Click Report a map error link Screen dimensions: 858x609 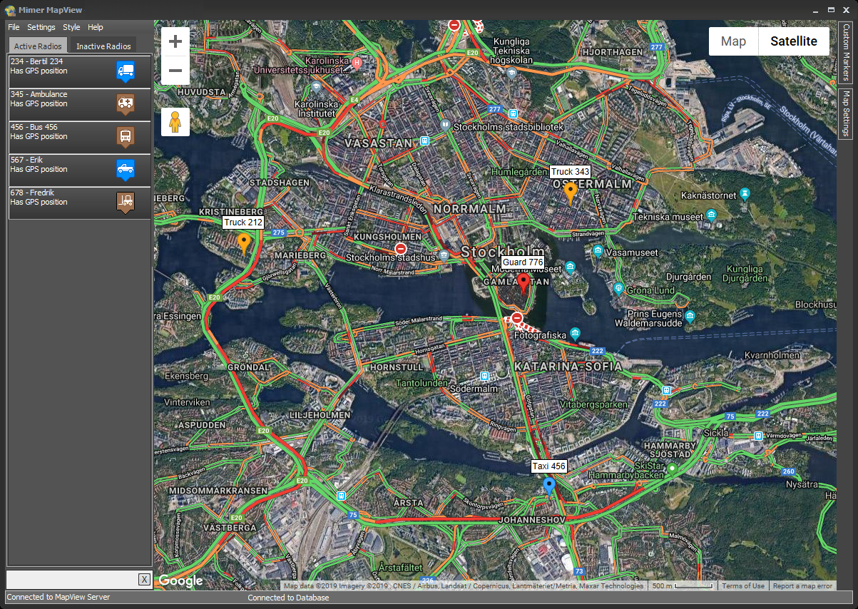(x=802, y=586)
